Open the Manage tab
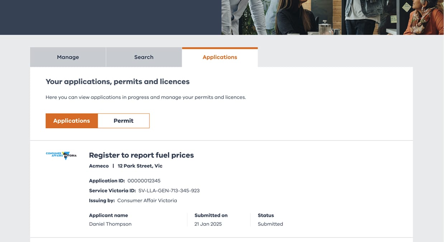Viewport: 444px width, 242px height. [68, 57]
